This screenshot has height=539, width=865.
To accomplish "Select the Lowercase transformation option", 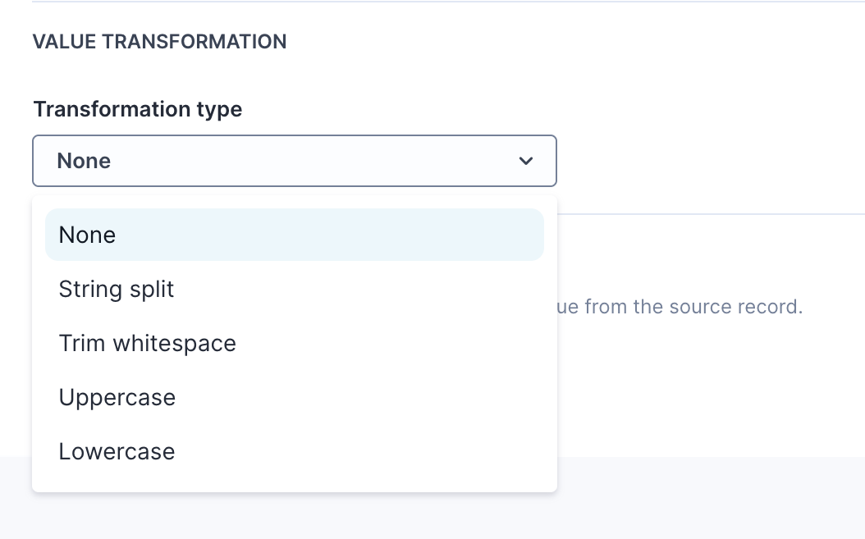I will 117,451.
